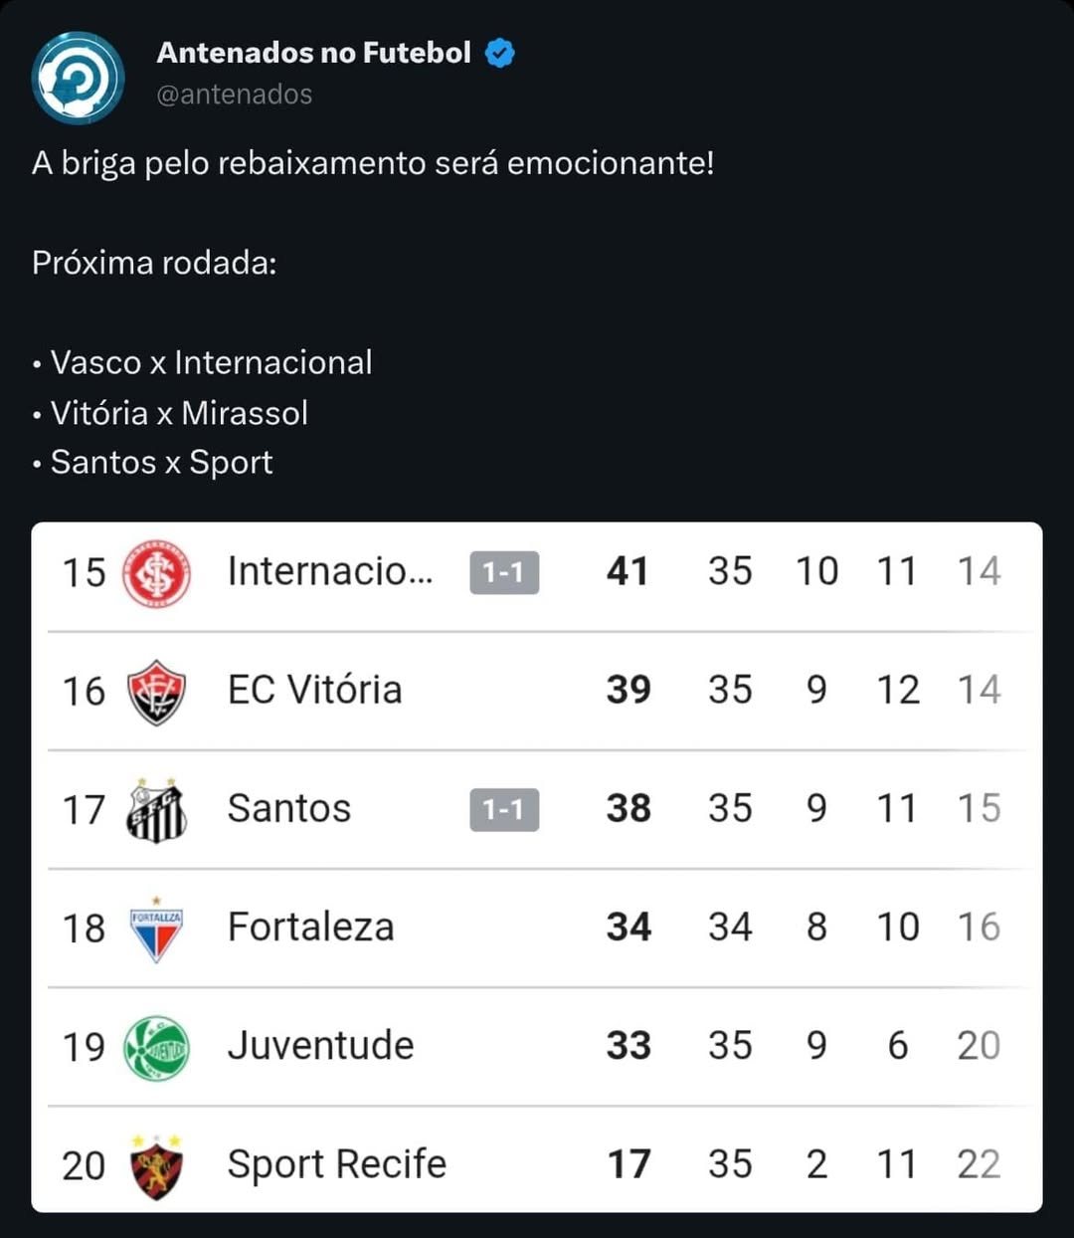Select the Sport Recife team name
Image resolution: width=1074 pixels, height=1238 pixels.
[336, 1164]
